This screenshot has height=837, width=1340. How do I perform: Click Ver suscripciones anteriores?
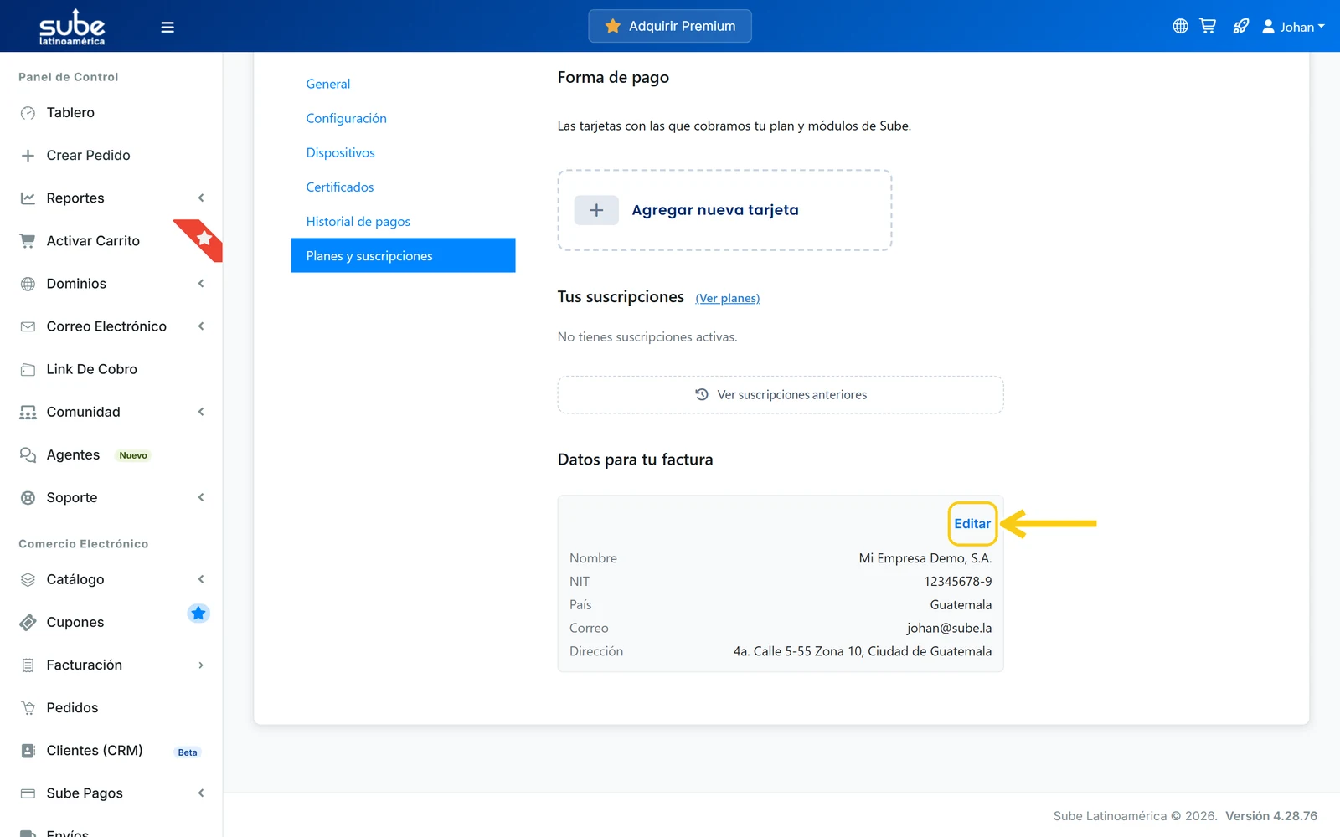click(x=781, y=395)
